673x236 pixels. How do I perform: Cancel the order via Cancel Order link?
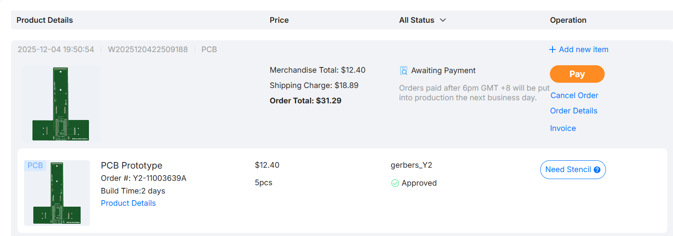[x=574, y=95]
